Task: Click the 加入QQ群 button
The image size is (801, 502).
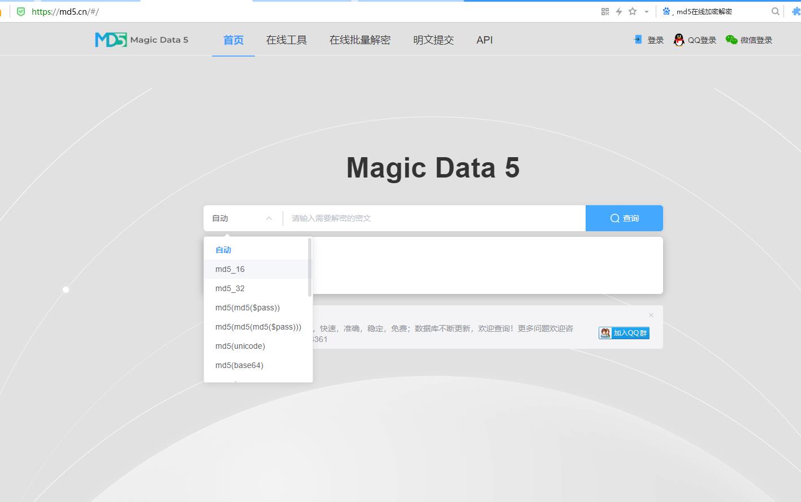Action: 624,333
